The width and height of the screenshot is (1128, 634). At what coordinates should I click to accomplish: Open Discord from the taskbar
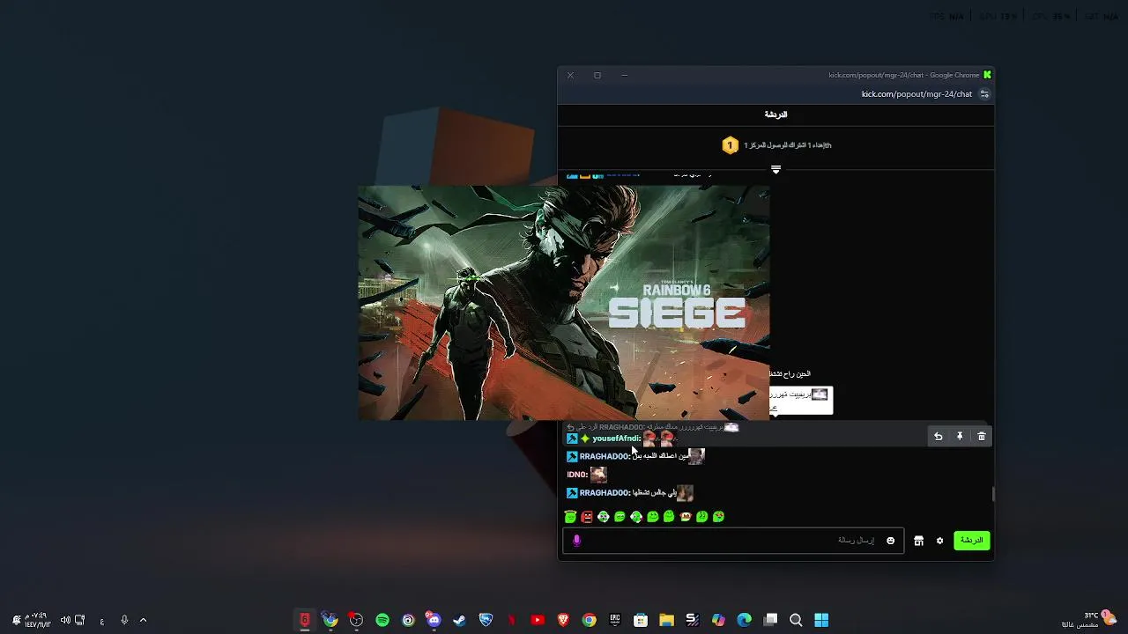click(x=434, y=620)
